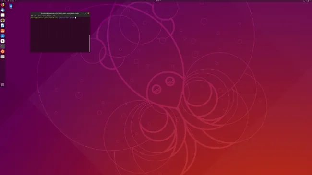
Task: Click the Terminal window title bar text
Action: 60,13
